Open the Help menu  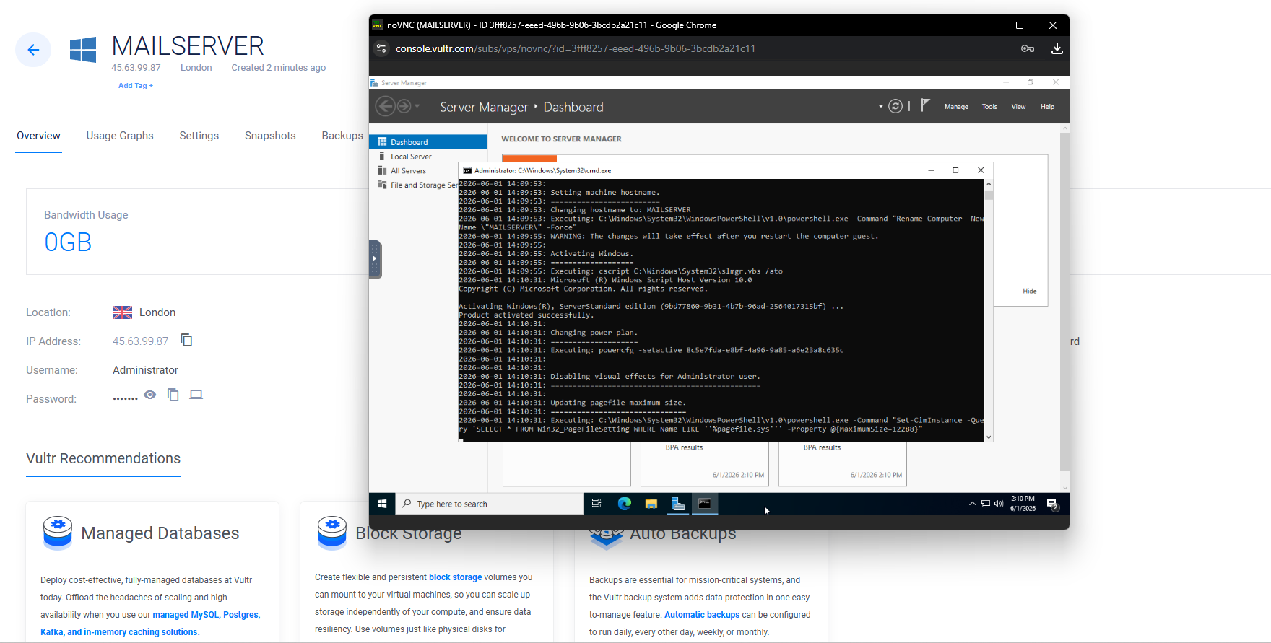1047,107
